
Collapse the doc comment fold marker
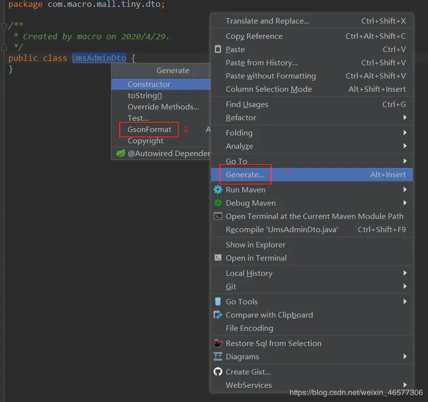(x=4, y=27)
